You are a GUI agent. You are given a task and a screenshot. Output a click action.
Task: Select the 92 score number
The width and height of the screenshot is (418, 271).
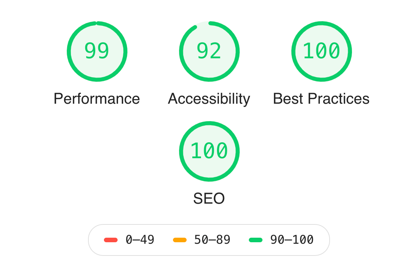click(x=209, y=51)
